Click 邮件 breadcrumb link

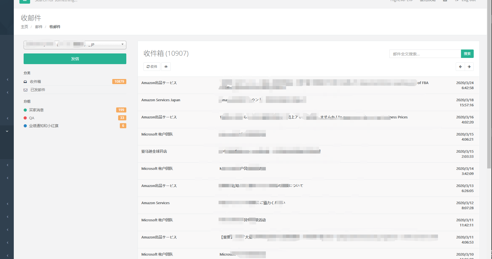click(x=39, y=27)
